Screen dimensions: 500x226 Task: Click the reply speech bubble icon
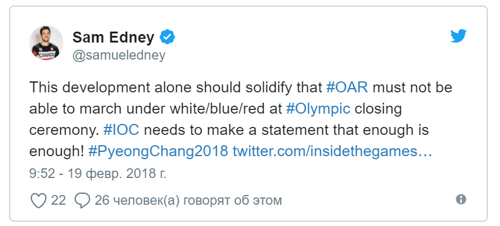coord(82,200)
